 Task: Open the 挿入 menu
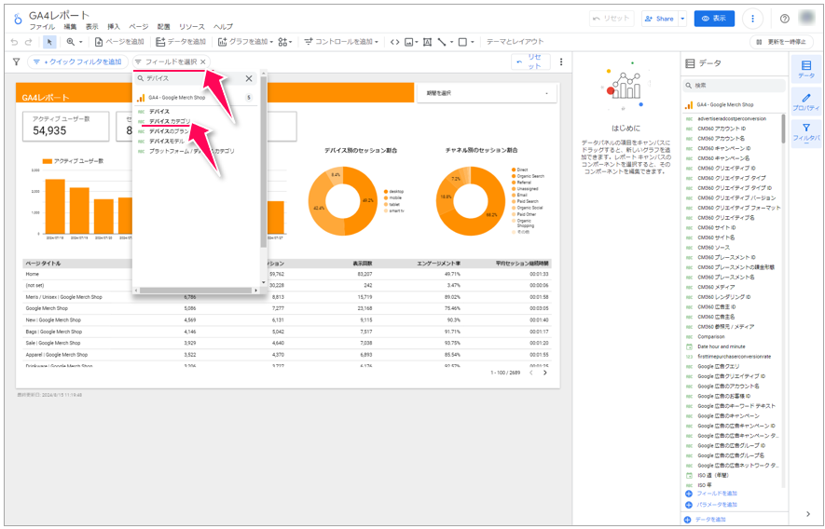[x=114, y=27]
